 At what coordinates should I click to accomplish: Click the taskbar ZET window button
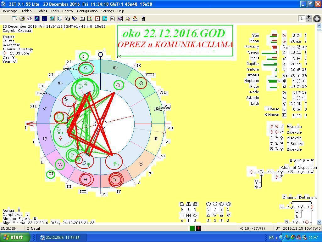[x=61, y=238]
